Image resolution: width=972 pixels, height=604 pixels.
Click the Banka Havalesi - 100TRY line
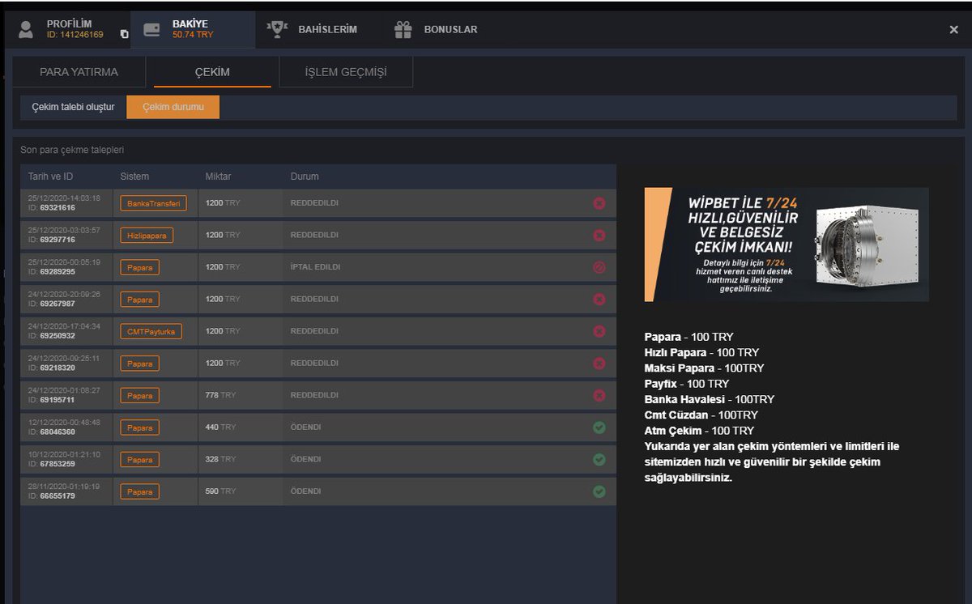click(x=710, y=399)
